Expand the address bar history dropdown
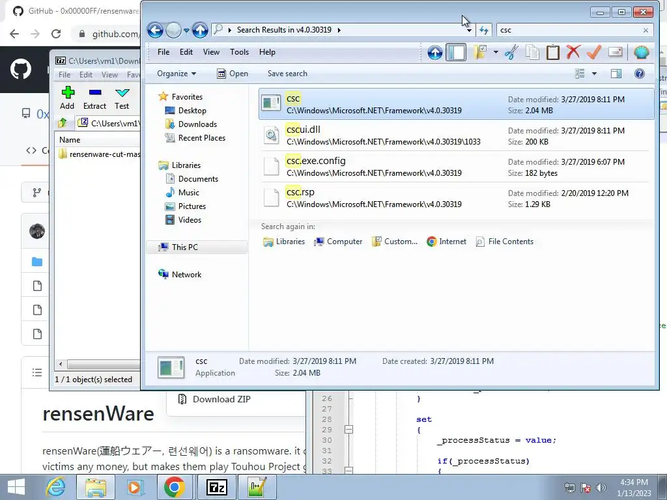The image size is (667, 500). pyautogui.click(x=469, y=30)
